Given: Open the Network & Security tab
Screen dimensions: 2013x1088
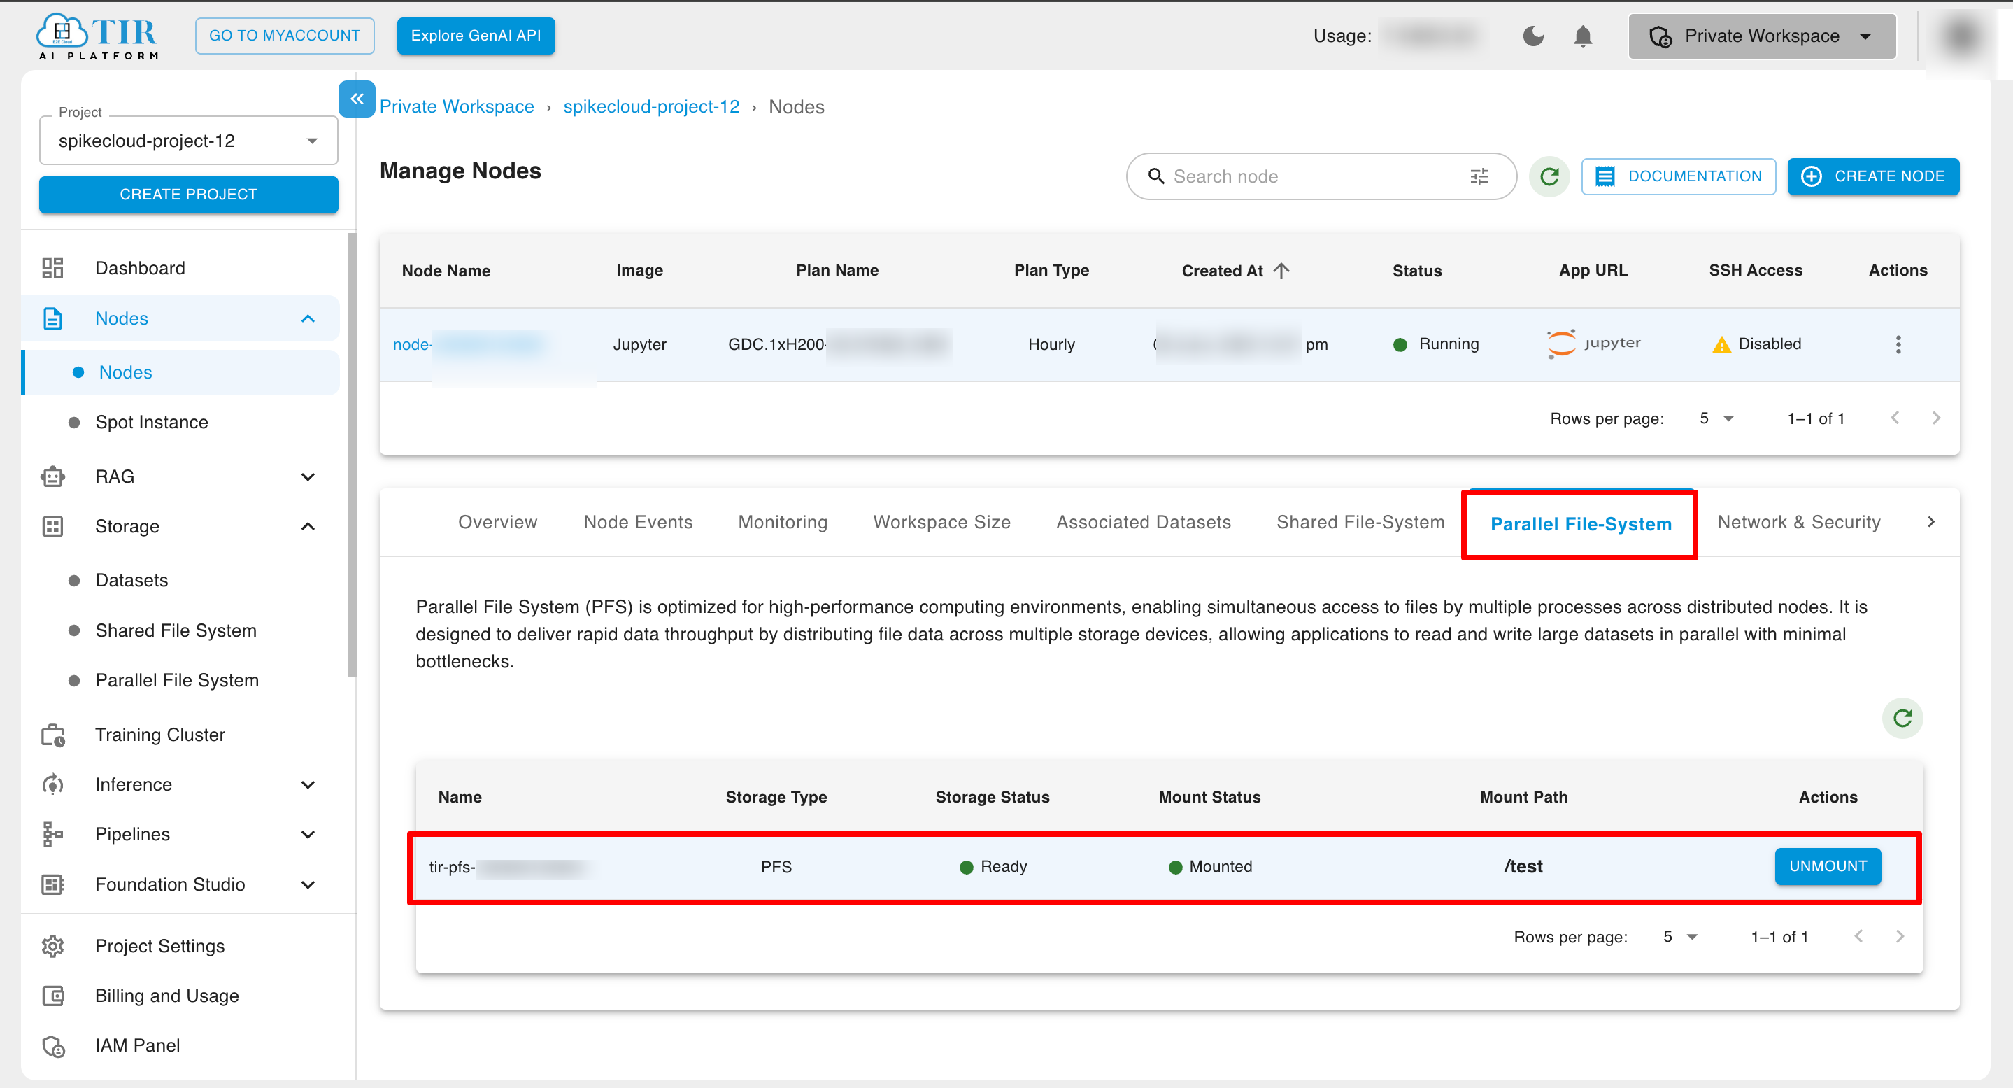Looking at the screenshot, I should tap(1798, 521).
